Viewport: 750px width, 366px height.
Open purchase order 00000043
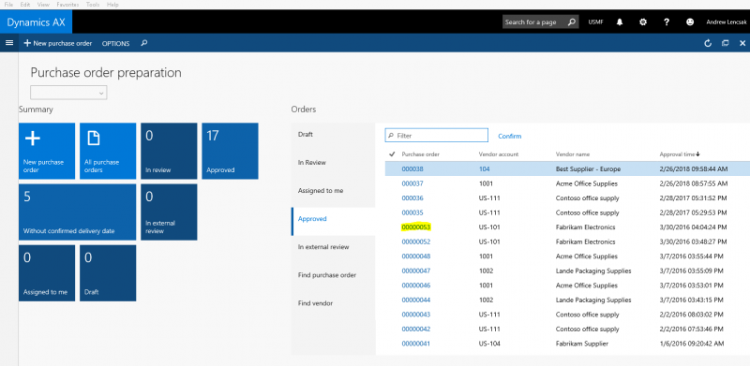(x=416, y=315)
